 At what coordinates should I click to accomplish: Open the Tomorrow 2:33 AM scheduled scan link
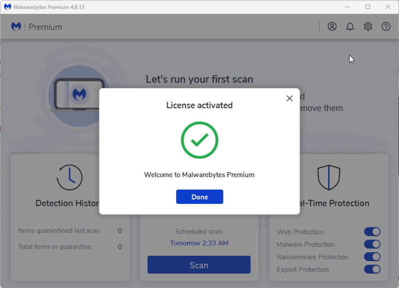pyautogui.click(x=199, y=243)
